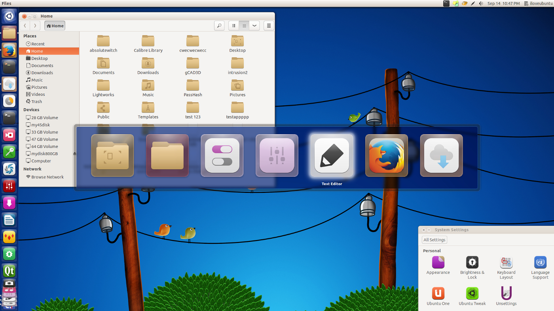Screen dimensions: 554x311
Task: Select Pictures in Places sidebar
Action: (49, 87)
